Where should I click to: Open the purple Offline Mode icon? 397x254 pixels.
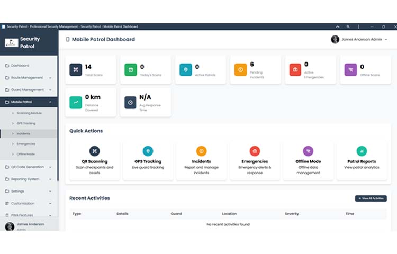pos(308,151)
